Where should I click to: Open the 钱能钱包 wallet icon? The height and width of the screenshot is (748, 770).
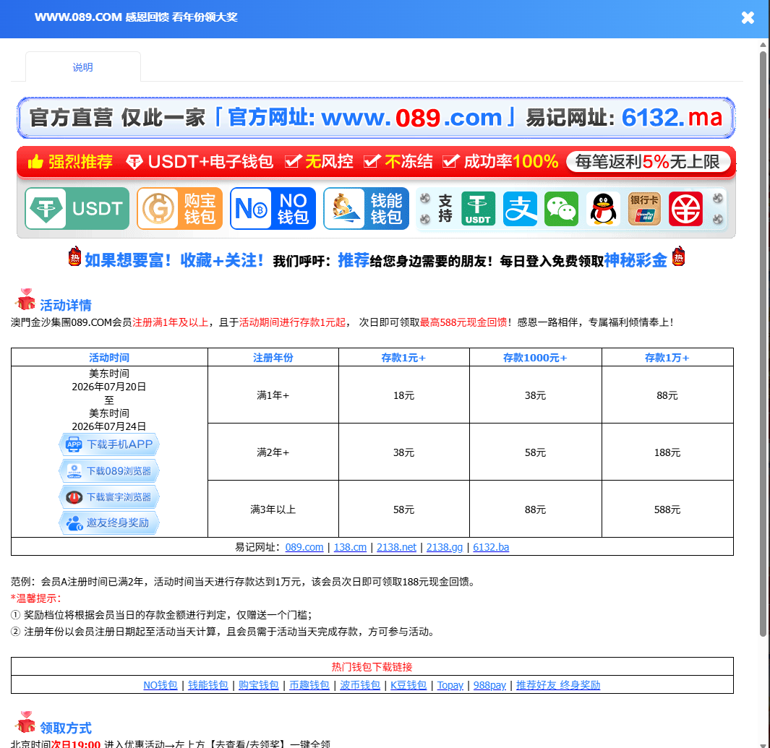coord(366,209)
